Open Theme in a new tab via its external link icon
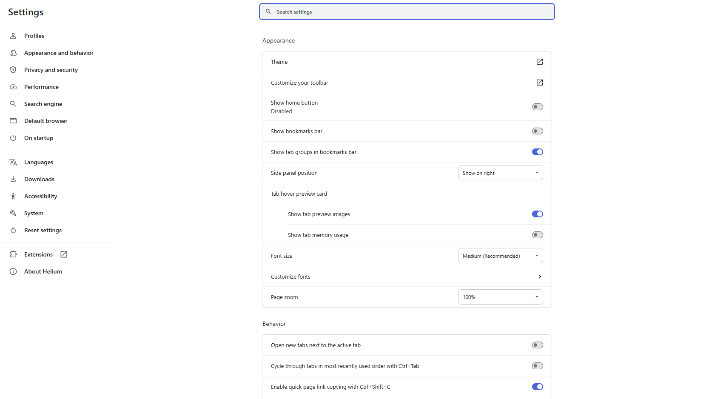Image resolution: width=709 pixels, height=399 pixels. point(539,62)
